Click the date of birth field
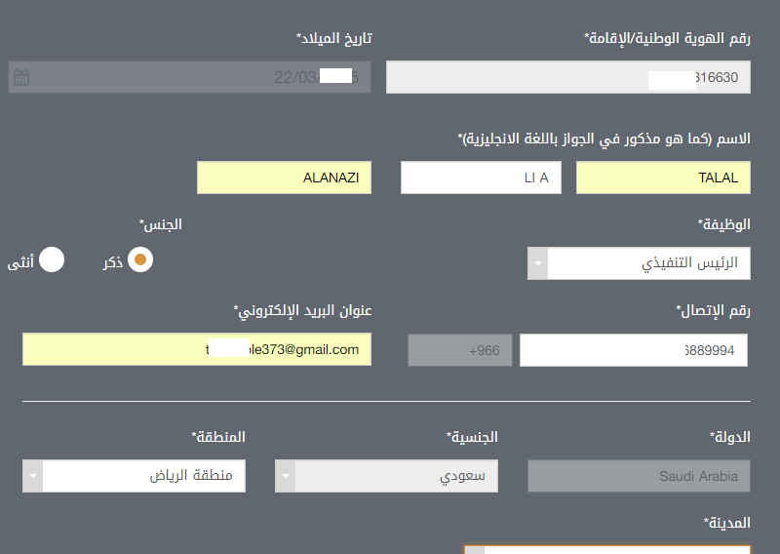Viewport: 780px width, 554px height. tap(189, 77)
